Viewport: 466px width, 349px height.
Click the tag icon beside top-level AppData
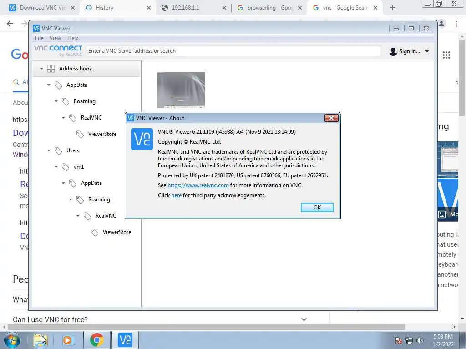(x=58, y=85)
